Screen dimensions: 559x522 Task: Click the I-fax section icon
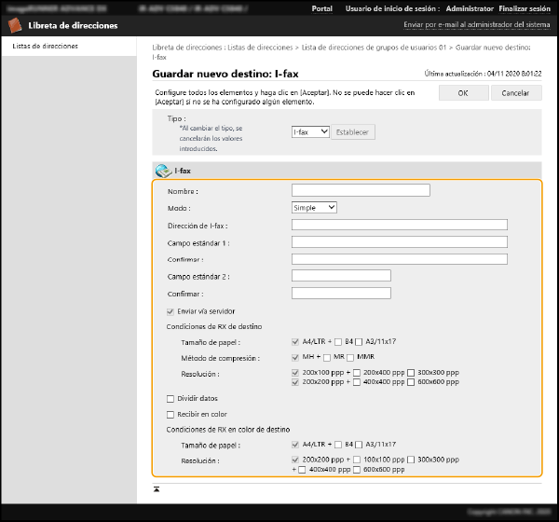(163, 171)
